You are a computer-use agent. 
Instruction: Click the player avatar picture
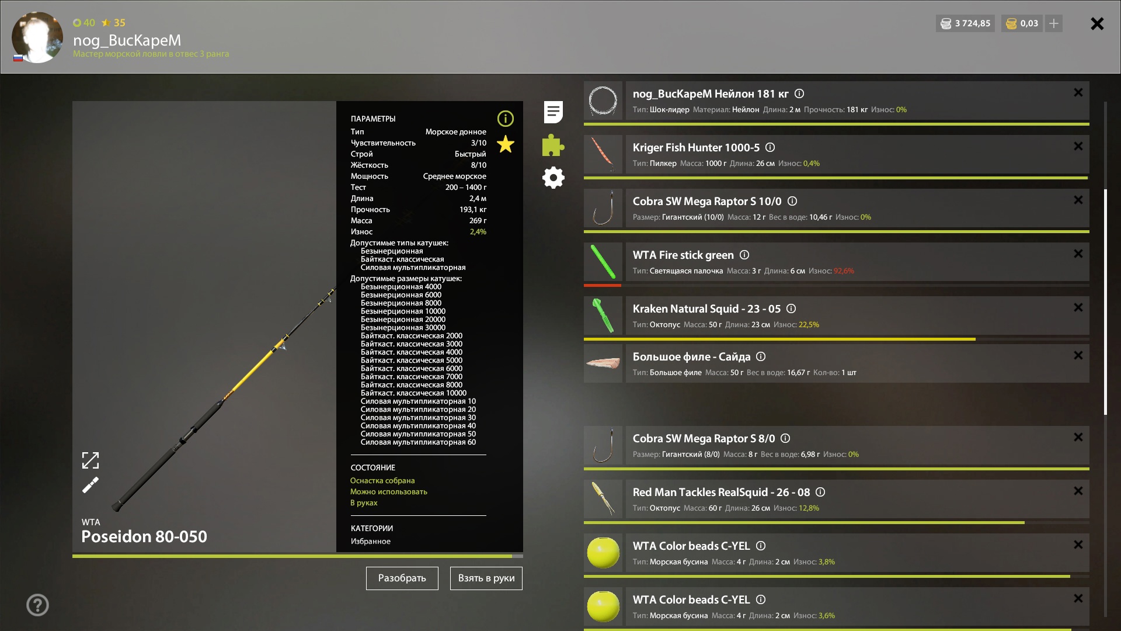37,37
